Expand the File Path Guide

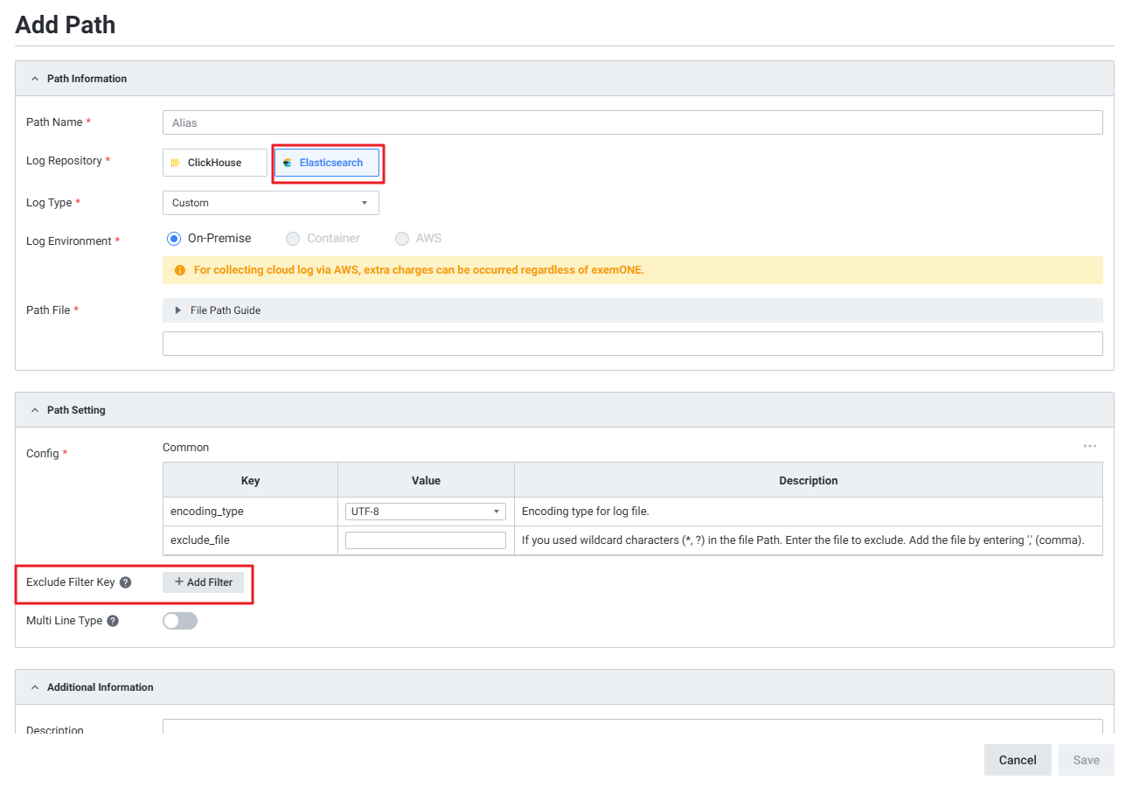pyautogui.click(x=178, y=310)
